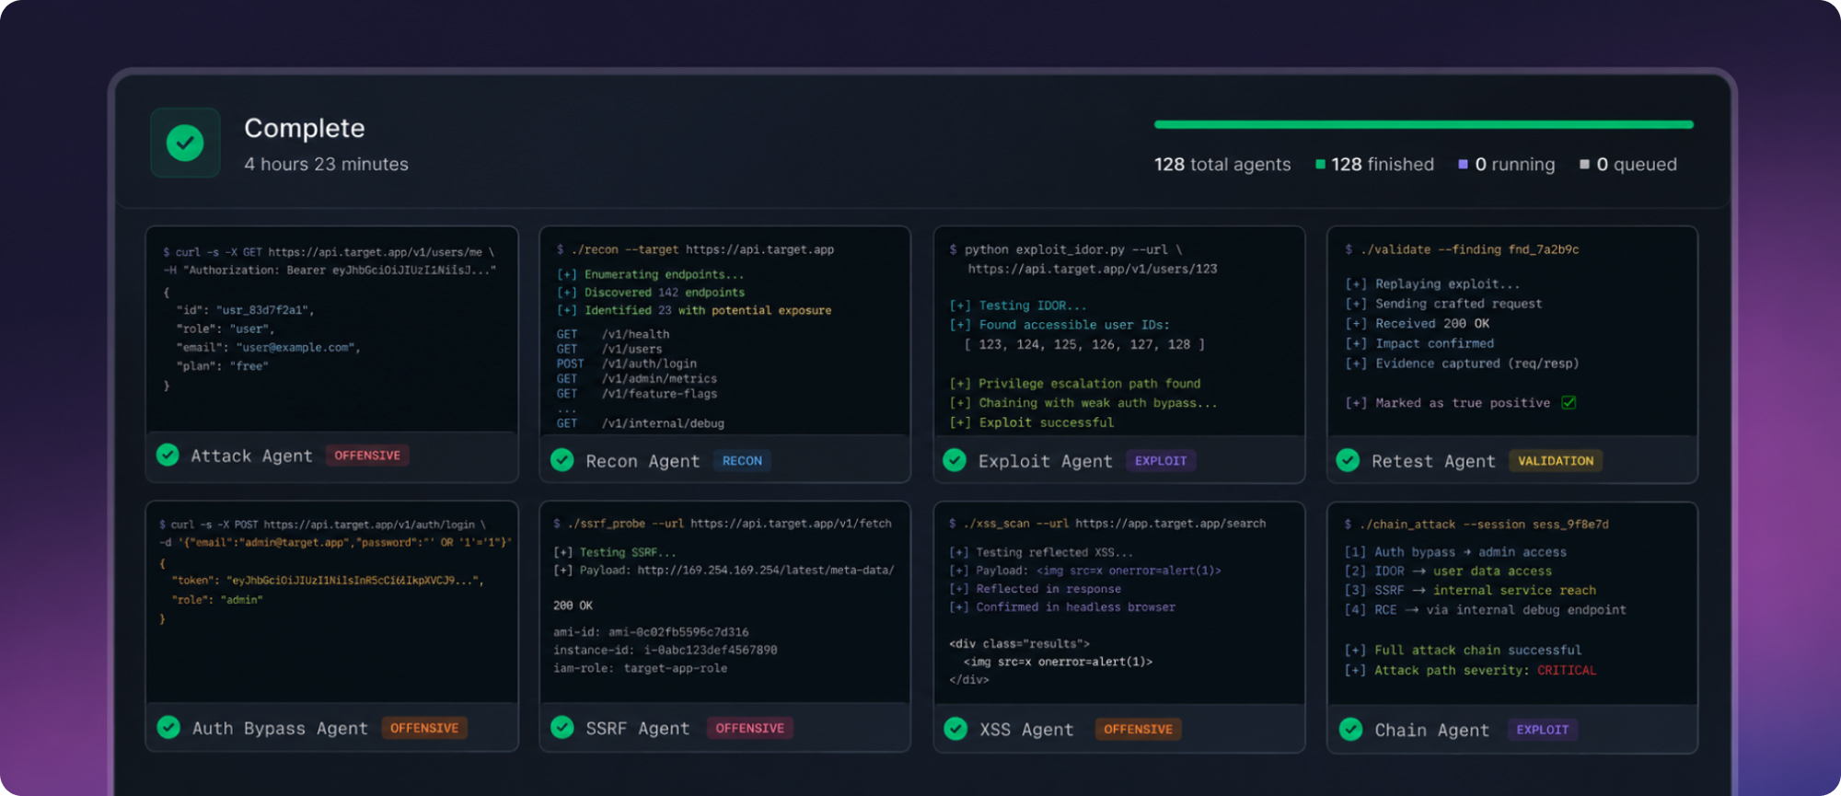This screenshot has height=796, width=1841.
Task: Click the Attack Agent green check icon
Action: 168,455
